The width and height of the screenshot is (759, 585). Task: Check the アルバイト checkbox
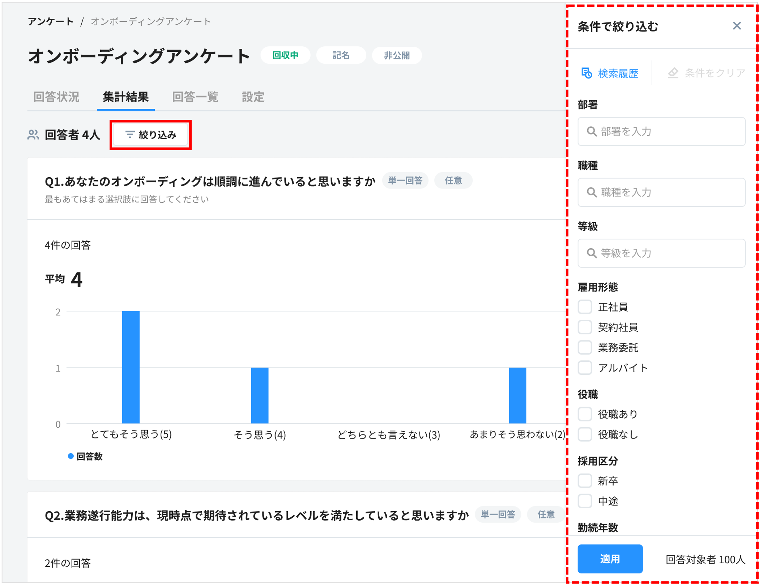click(x=585, y=368)
